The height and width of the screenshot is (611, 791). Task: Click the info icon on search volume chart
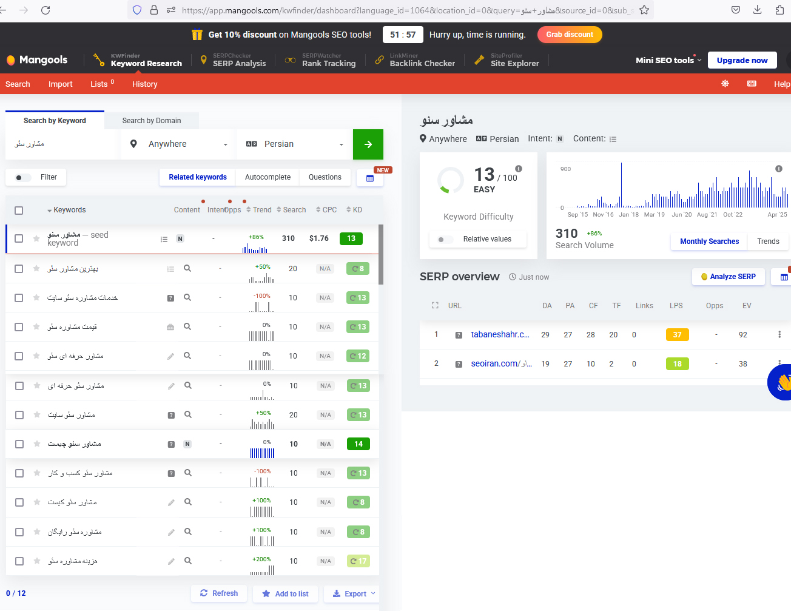pos(779,169)
